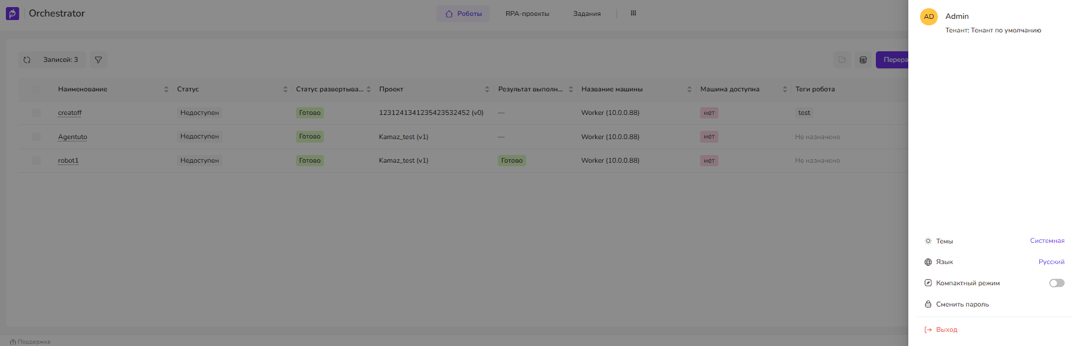Open the apps grid menu icon
The image size is (1077, 346).
[x=633, y=13]
